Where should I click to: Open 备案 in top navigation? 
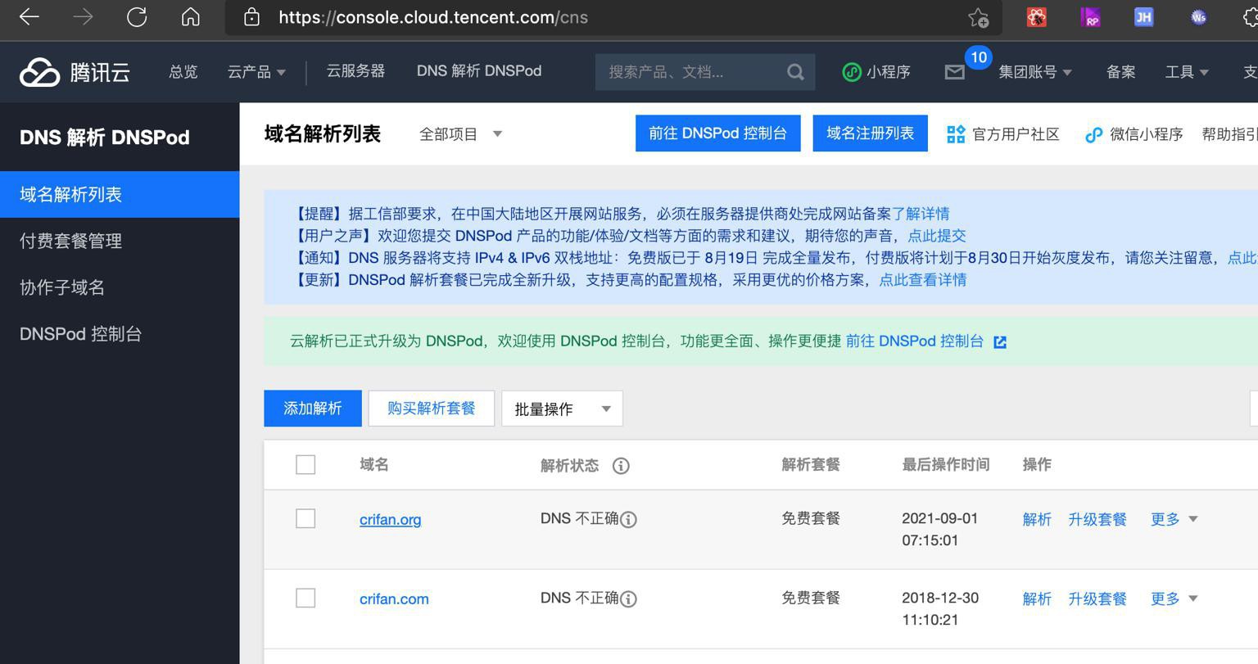tap(1120, 72)
